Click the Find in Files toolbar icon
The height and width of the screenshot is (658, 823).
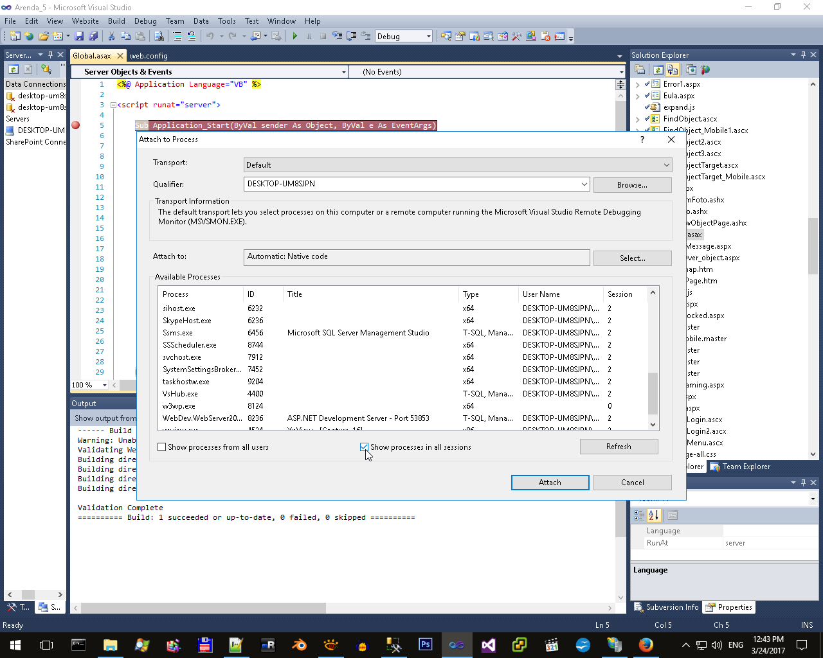click(159, 37)
